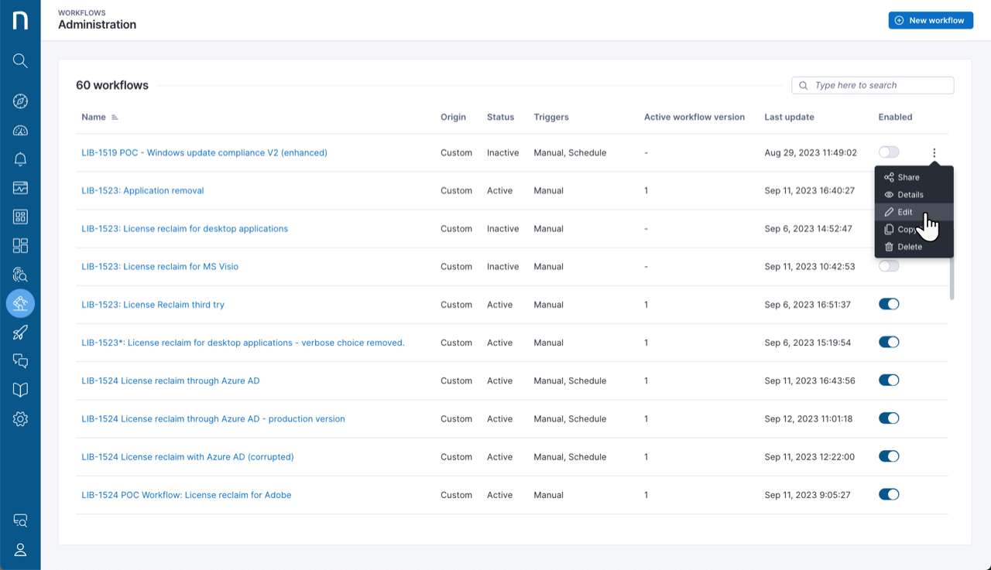The width and height of the screenshot is (991, 570).
Task: Choose Delete from the context menu
Action: (x=910, y=247)
